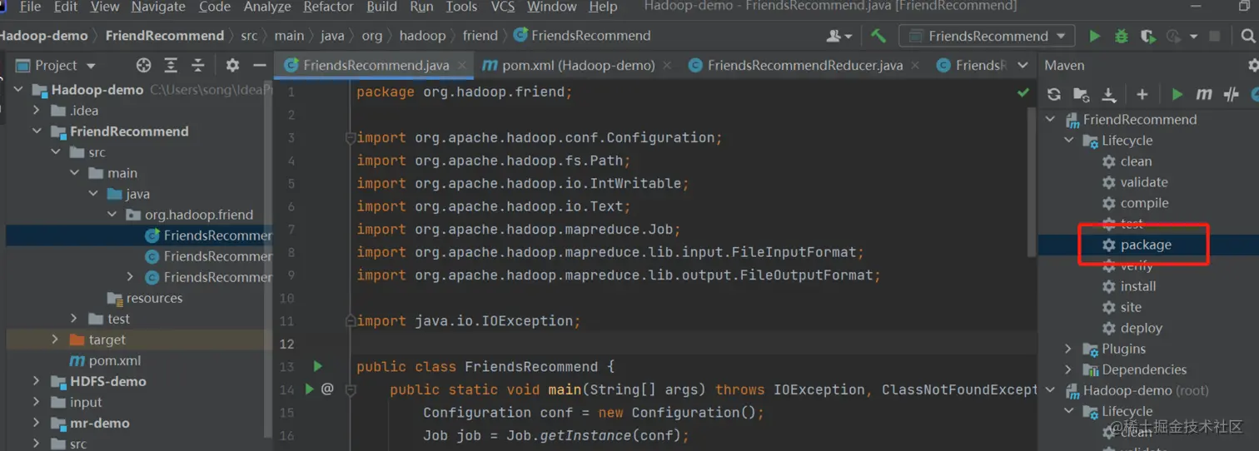Select opened file using the crosshair locate icon
The height and width of the screenshot is (451, 1259).
[x=143, y=65]
